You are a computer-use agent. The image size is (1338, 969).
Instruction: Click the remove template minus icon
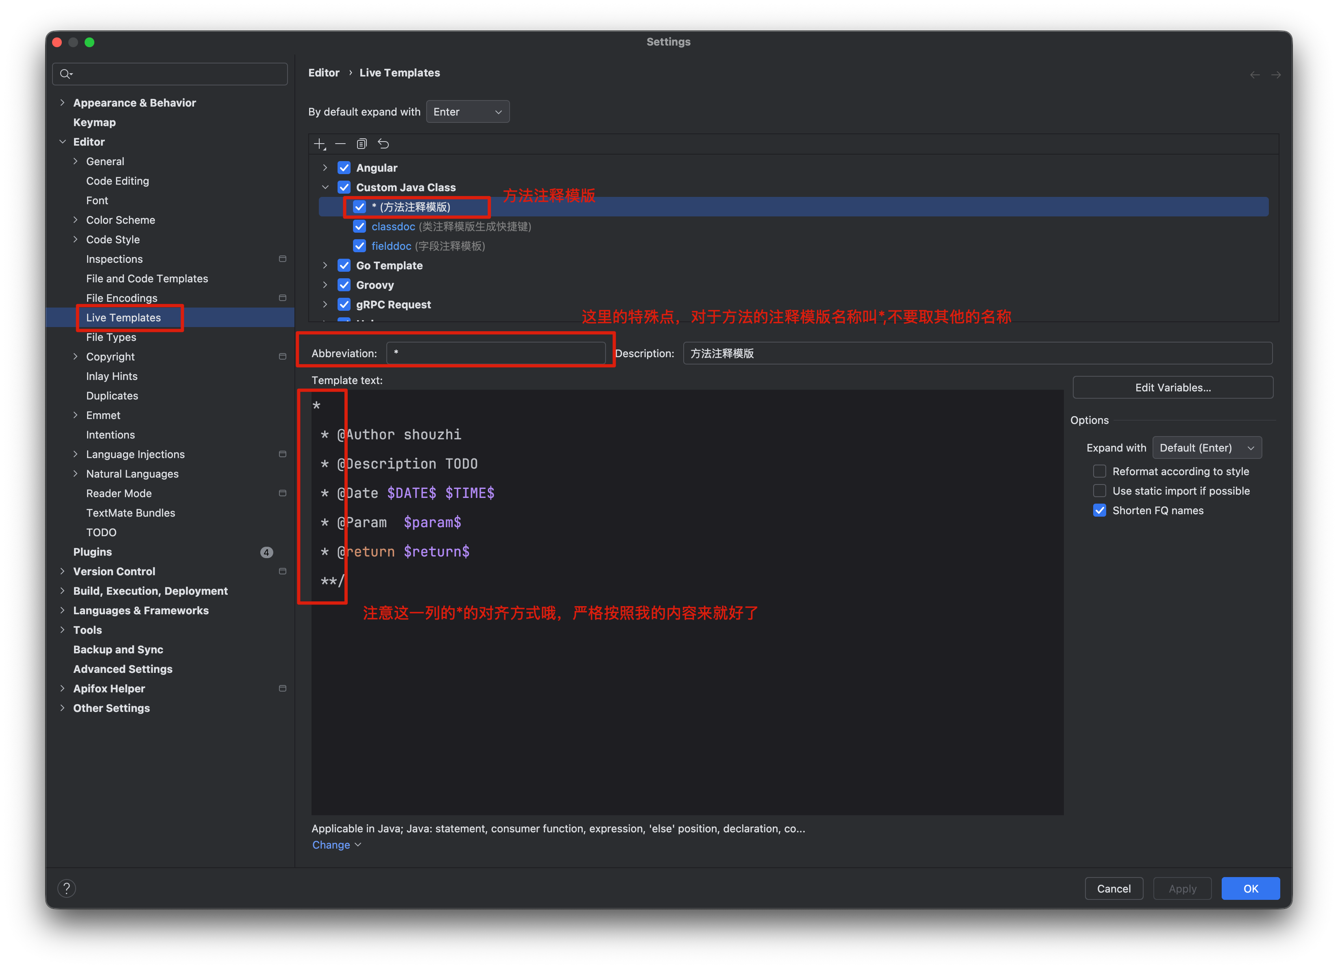(x=340, y=144)
